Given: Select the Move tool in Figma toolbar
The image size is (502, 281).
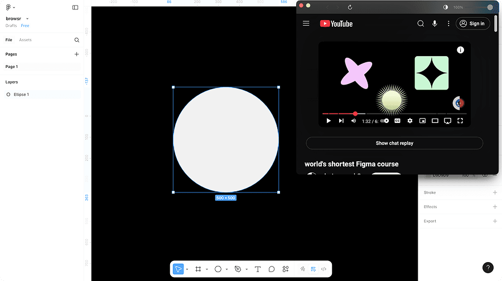Looking at the screenshot, I should (x=178, y=269).
